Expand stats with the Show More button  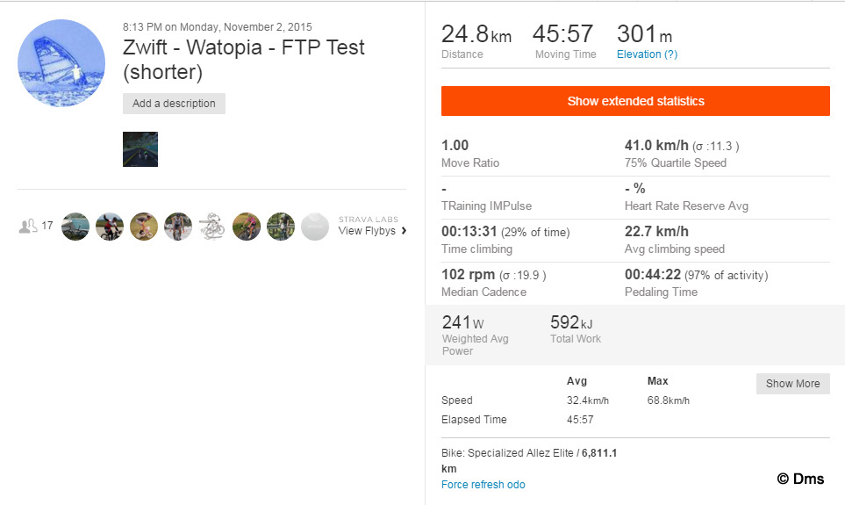pyautogui.click(x=792, y=384)
